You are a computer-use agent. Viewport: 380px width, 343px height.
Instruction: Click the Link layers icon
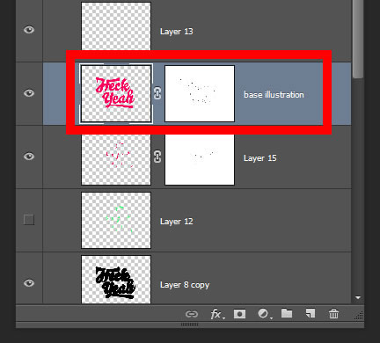[x=192, y=314]
